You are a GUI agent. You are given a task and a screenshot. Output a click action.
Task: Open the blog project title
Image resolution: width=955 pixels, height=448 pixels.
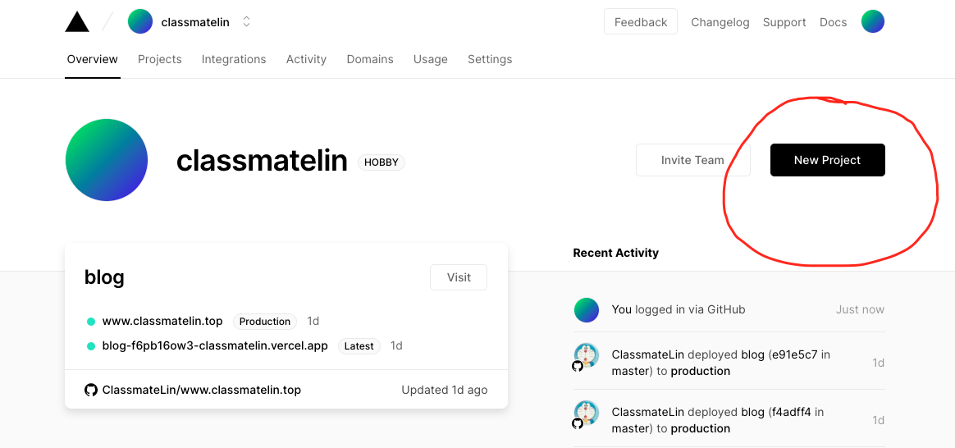[x=104, y=277]
